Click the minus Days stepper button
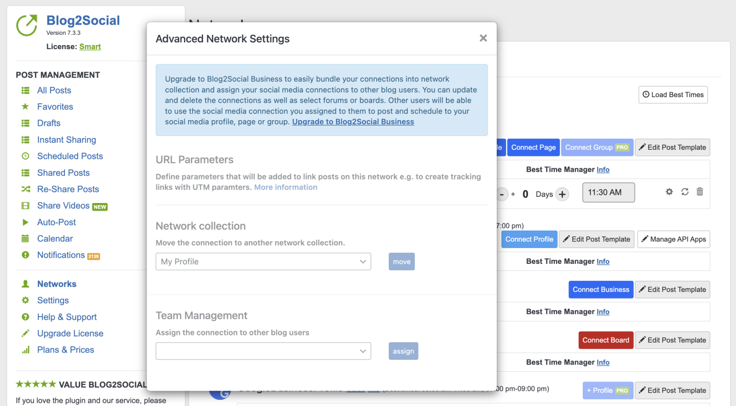Viewport: 736px width, 406px height. (502, 194)
